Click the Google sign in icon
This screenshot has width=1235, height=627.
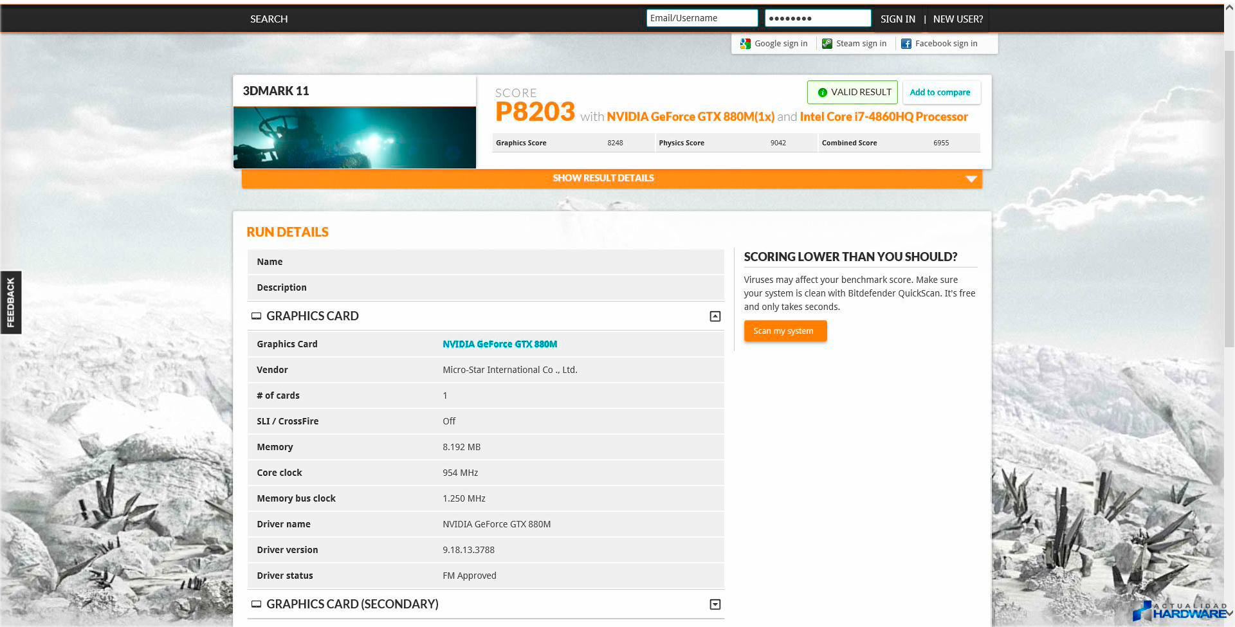coord(746,44)
